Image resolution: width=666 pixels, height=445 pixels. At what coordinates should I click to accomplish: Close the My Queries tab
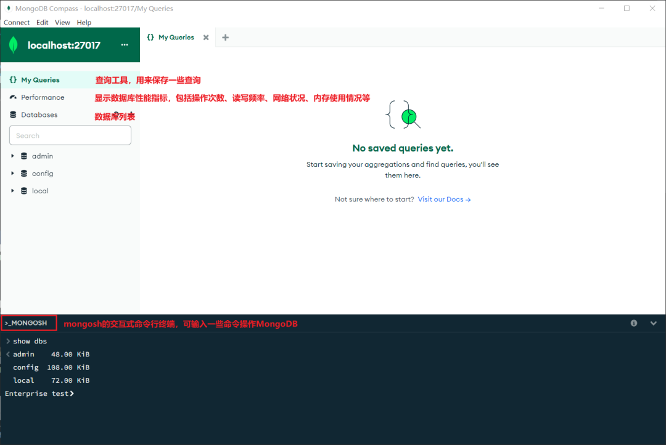(x=206, y=38)
